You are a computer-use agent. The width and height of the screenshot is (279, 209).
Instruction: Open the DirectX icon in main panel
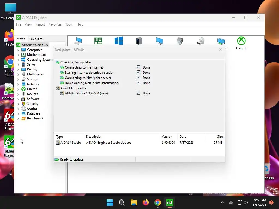[x=241, y=41]
